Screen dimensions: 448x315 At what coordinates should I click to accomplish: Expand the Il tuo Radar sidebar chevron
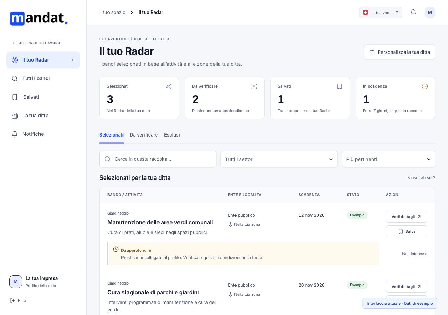(x=73, y=60)
